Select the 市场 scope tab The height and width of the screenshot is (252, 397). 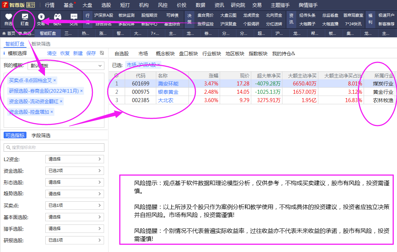(143, 54)
